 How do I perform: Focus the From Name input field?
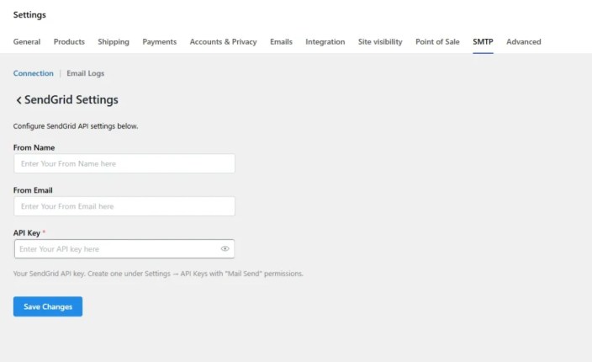click(124, 163)
